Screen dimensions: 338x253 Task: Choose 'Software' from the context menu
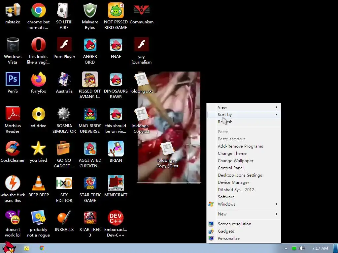coord(244,197)
